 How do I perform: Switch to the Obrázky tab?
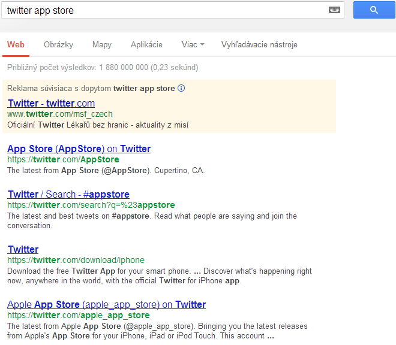tap(58, 45)
